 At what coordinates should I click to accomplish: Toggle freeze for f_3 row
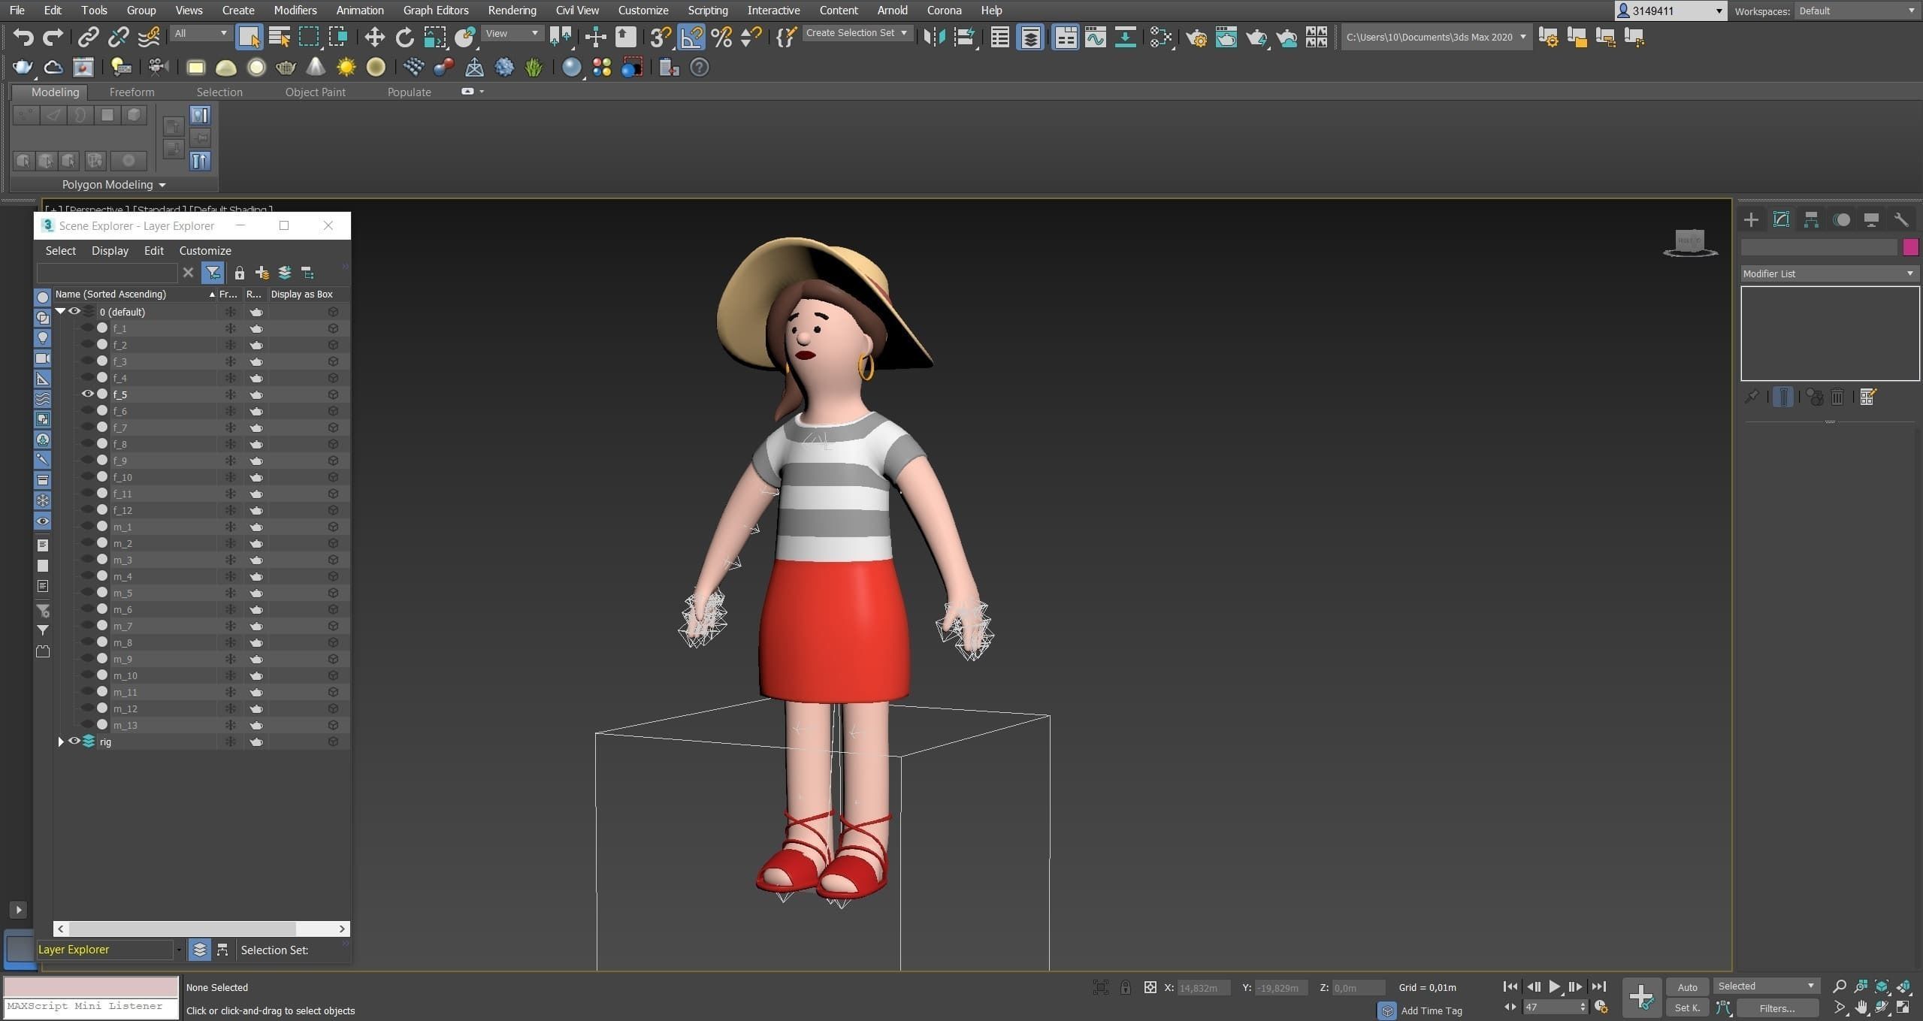click(x=231, y=361)
